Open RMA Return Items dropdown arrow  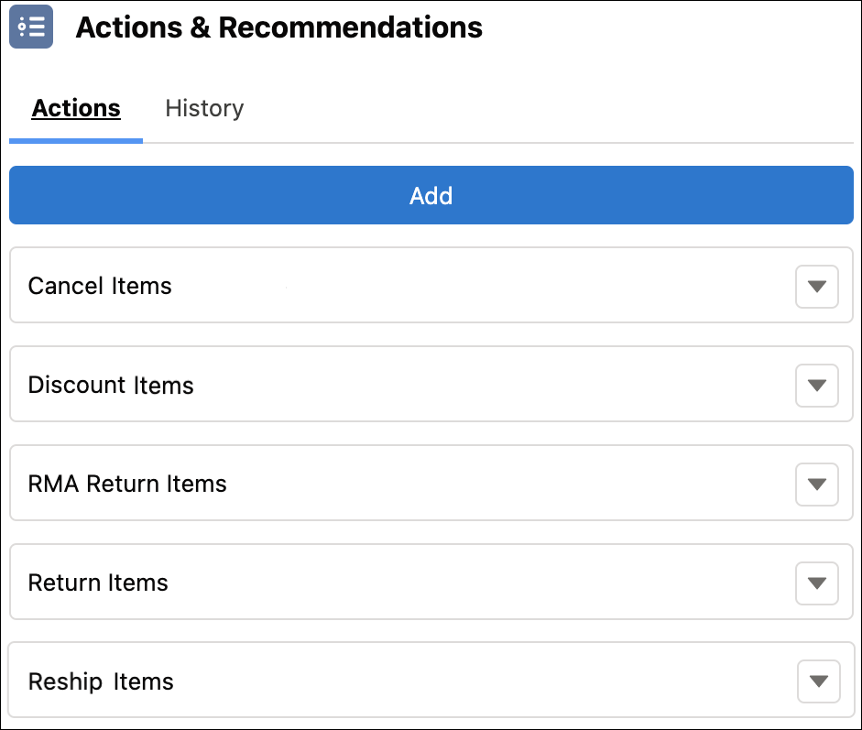pyautogui.click(x=817, y=485)
